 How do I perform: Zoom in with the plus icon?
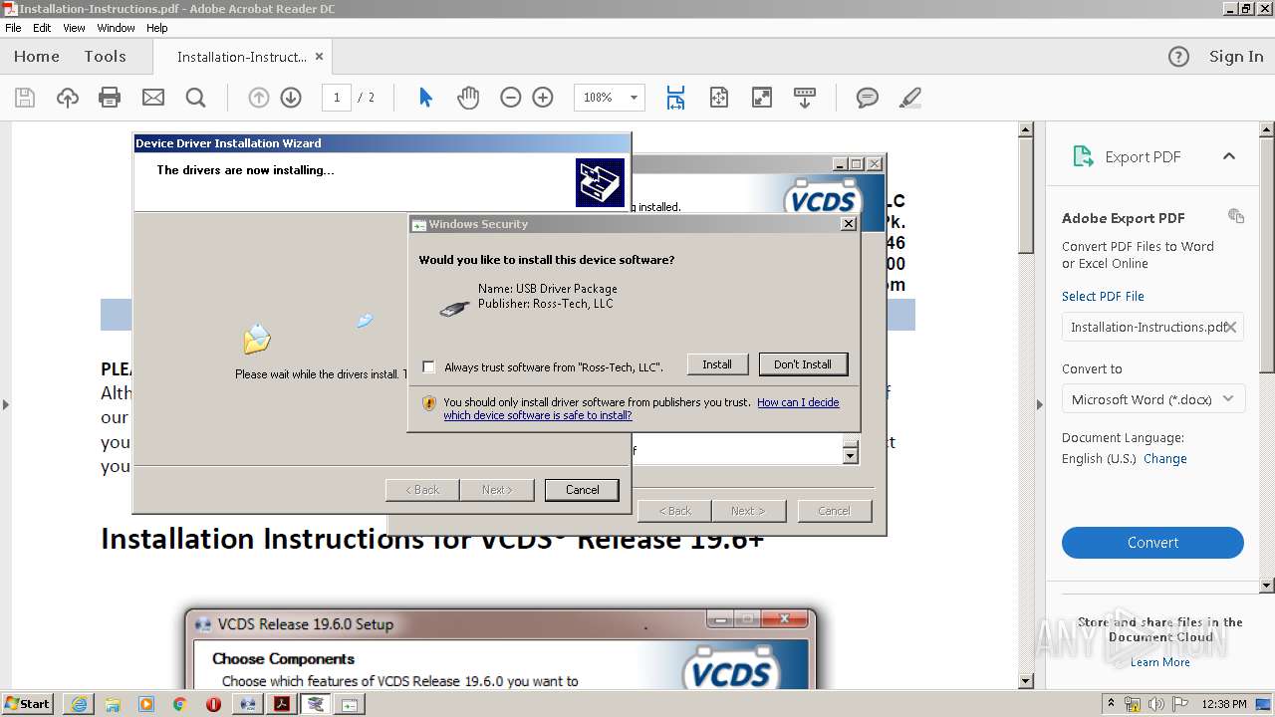(543, 98)
